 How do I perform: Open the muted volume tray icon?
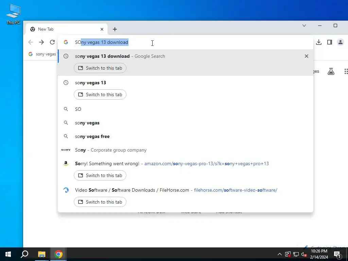tap(304, 254)
